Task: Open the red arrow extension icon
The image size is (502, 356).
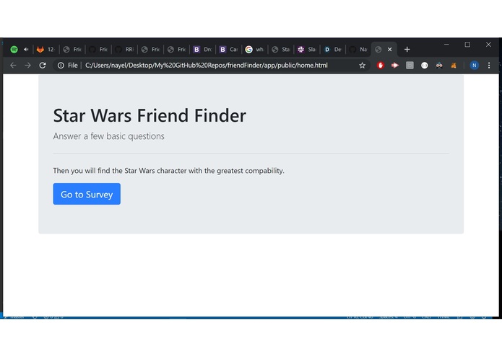Action: pos(395,66)
